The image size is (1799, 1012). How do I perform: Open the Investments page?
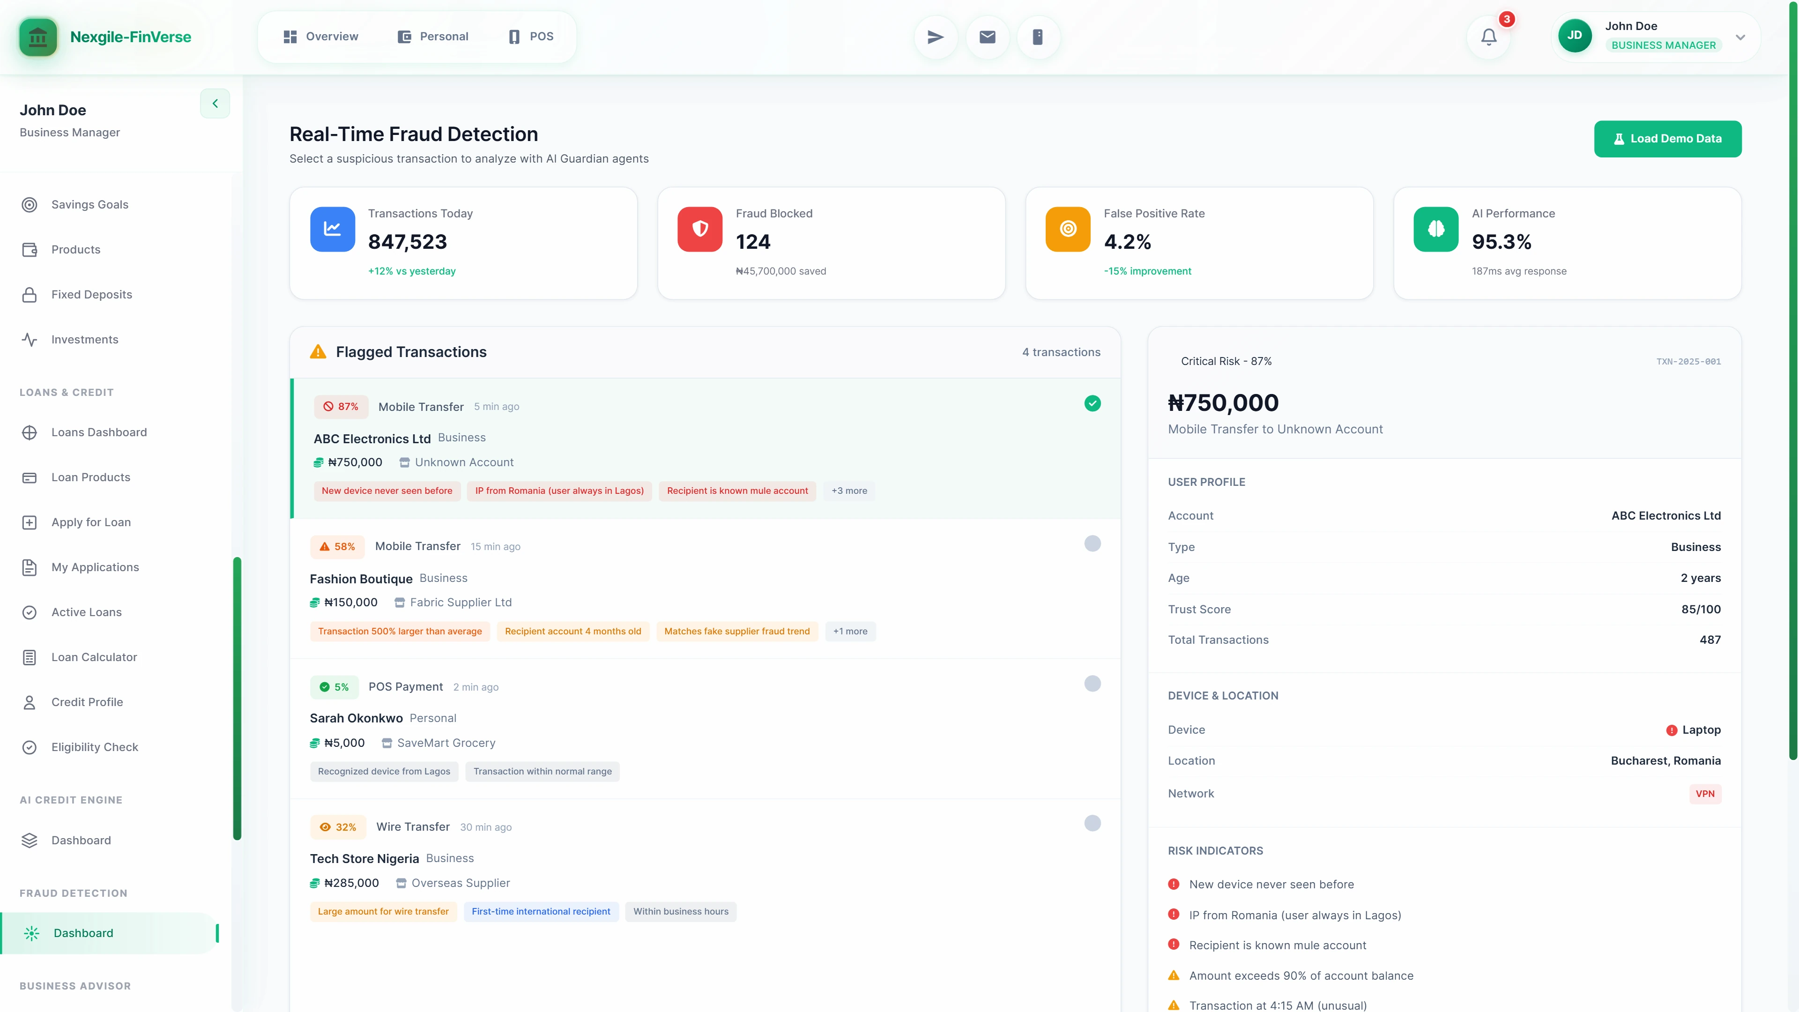(85, 339)
